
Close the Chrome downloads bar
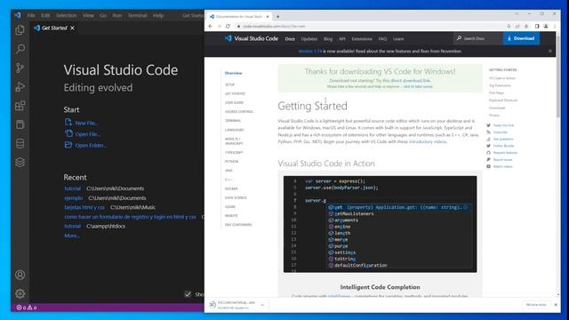pyautogui.click(x=556, y=305)
